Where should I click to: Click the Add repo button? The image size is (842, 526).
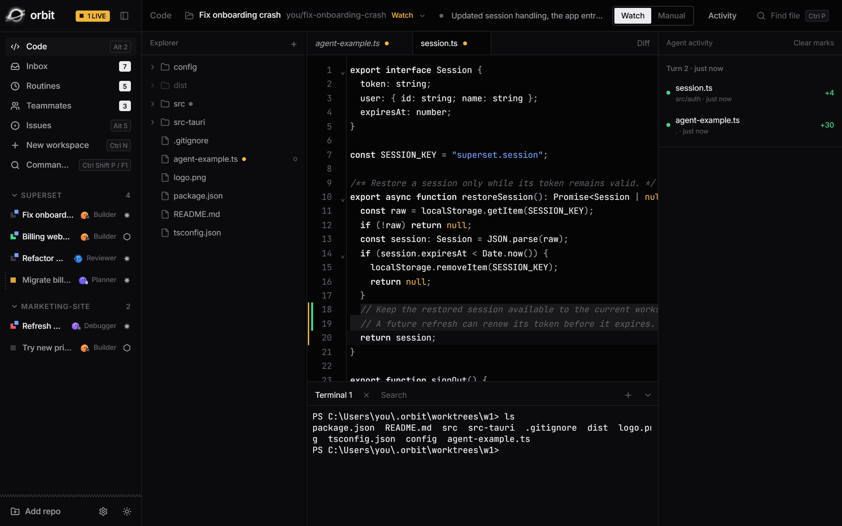(x=36, y=511)
